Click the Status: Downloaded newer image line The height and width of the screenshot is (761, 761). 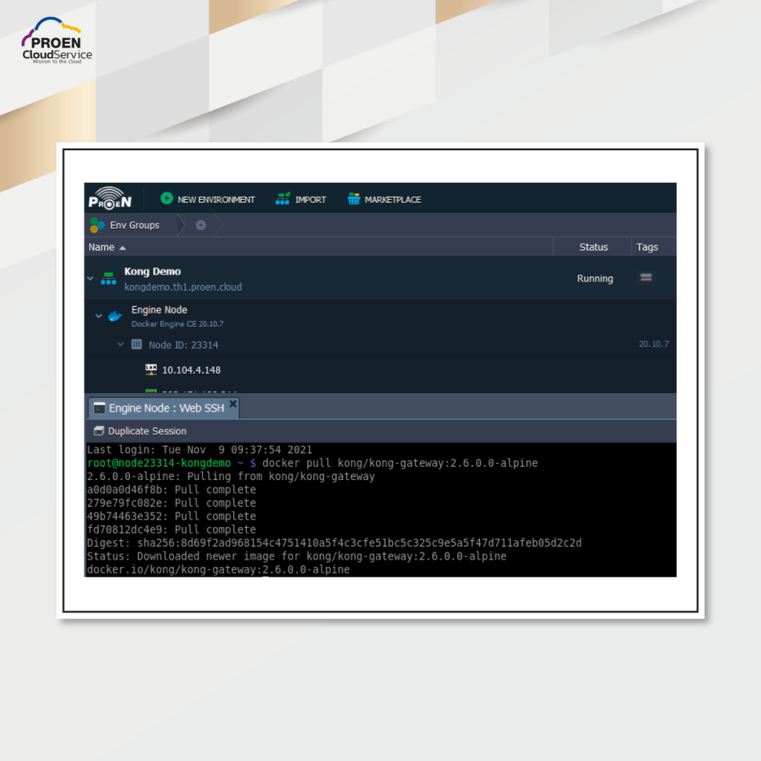297,556
